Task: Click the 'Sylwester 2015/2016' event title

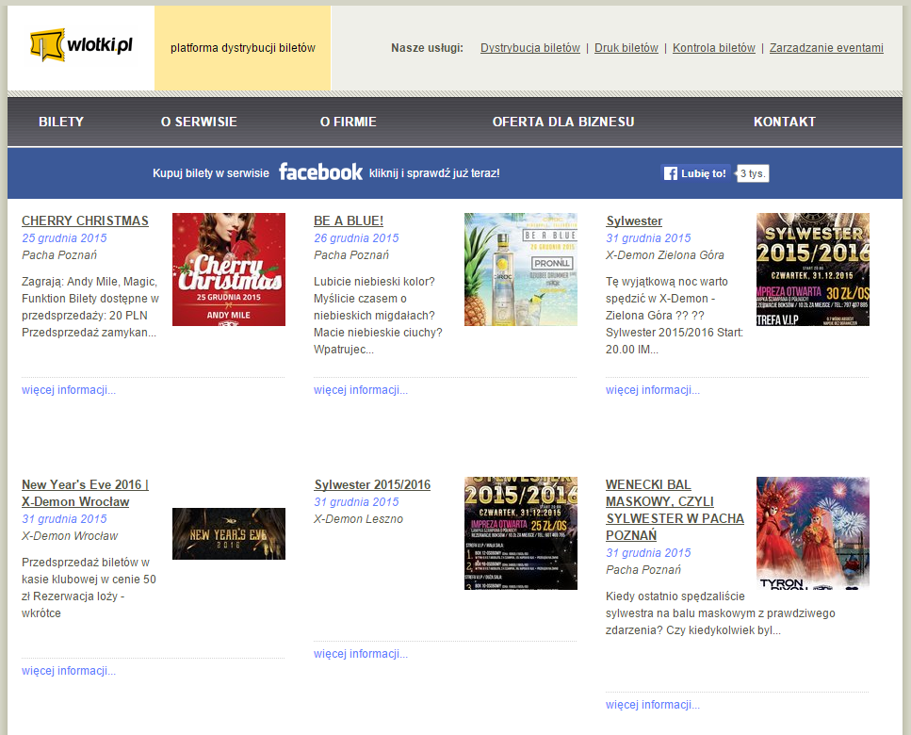Action: click(x=372, y=484)
